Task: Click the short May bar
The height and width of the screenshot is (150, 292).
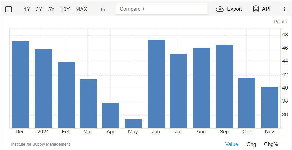Action: pos(133,124)
